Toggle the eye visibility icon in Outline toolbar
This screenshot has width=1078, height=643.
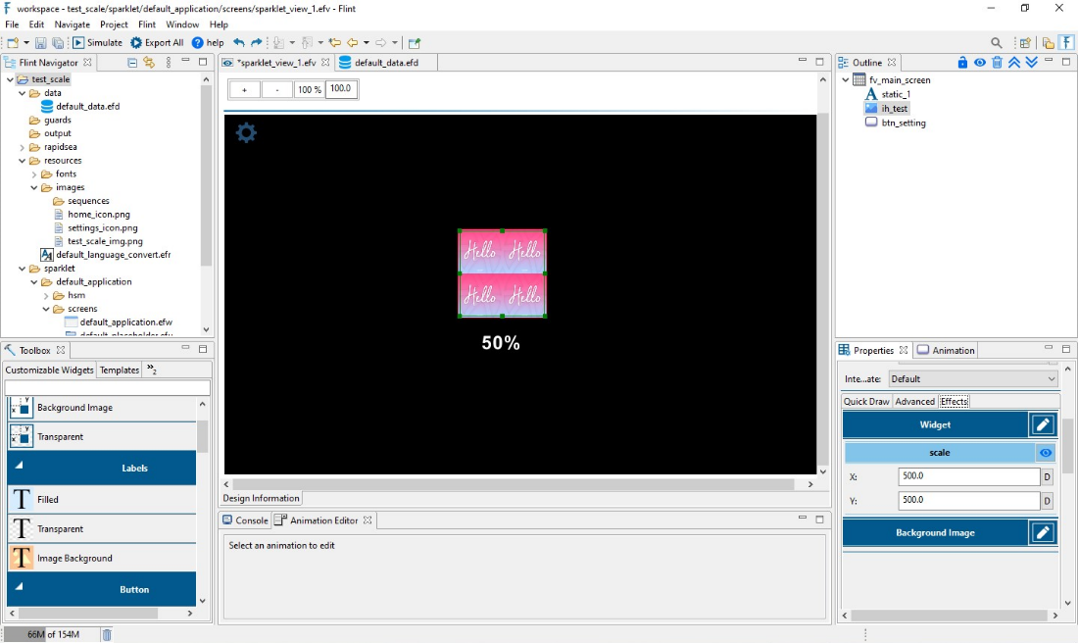coord(979,63)
